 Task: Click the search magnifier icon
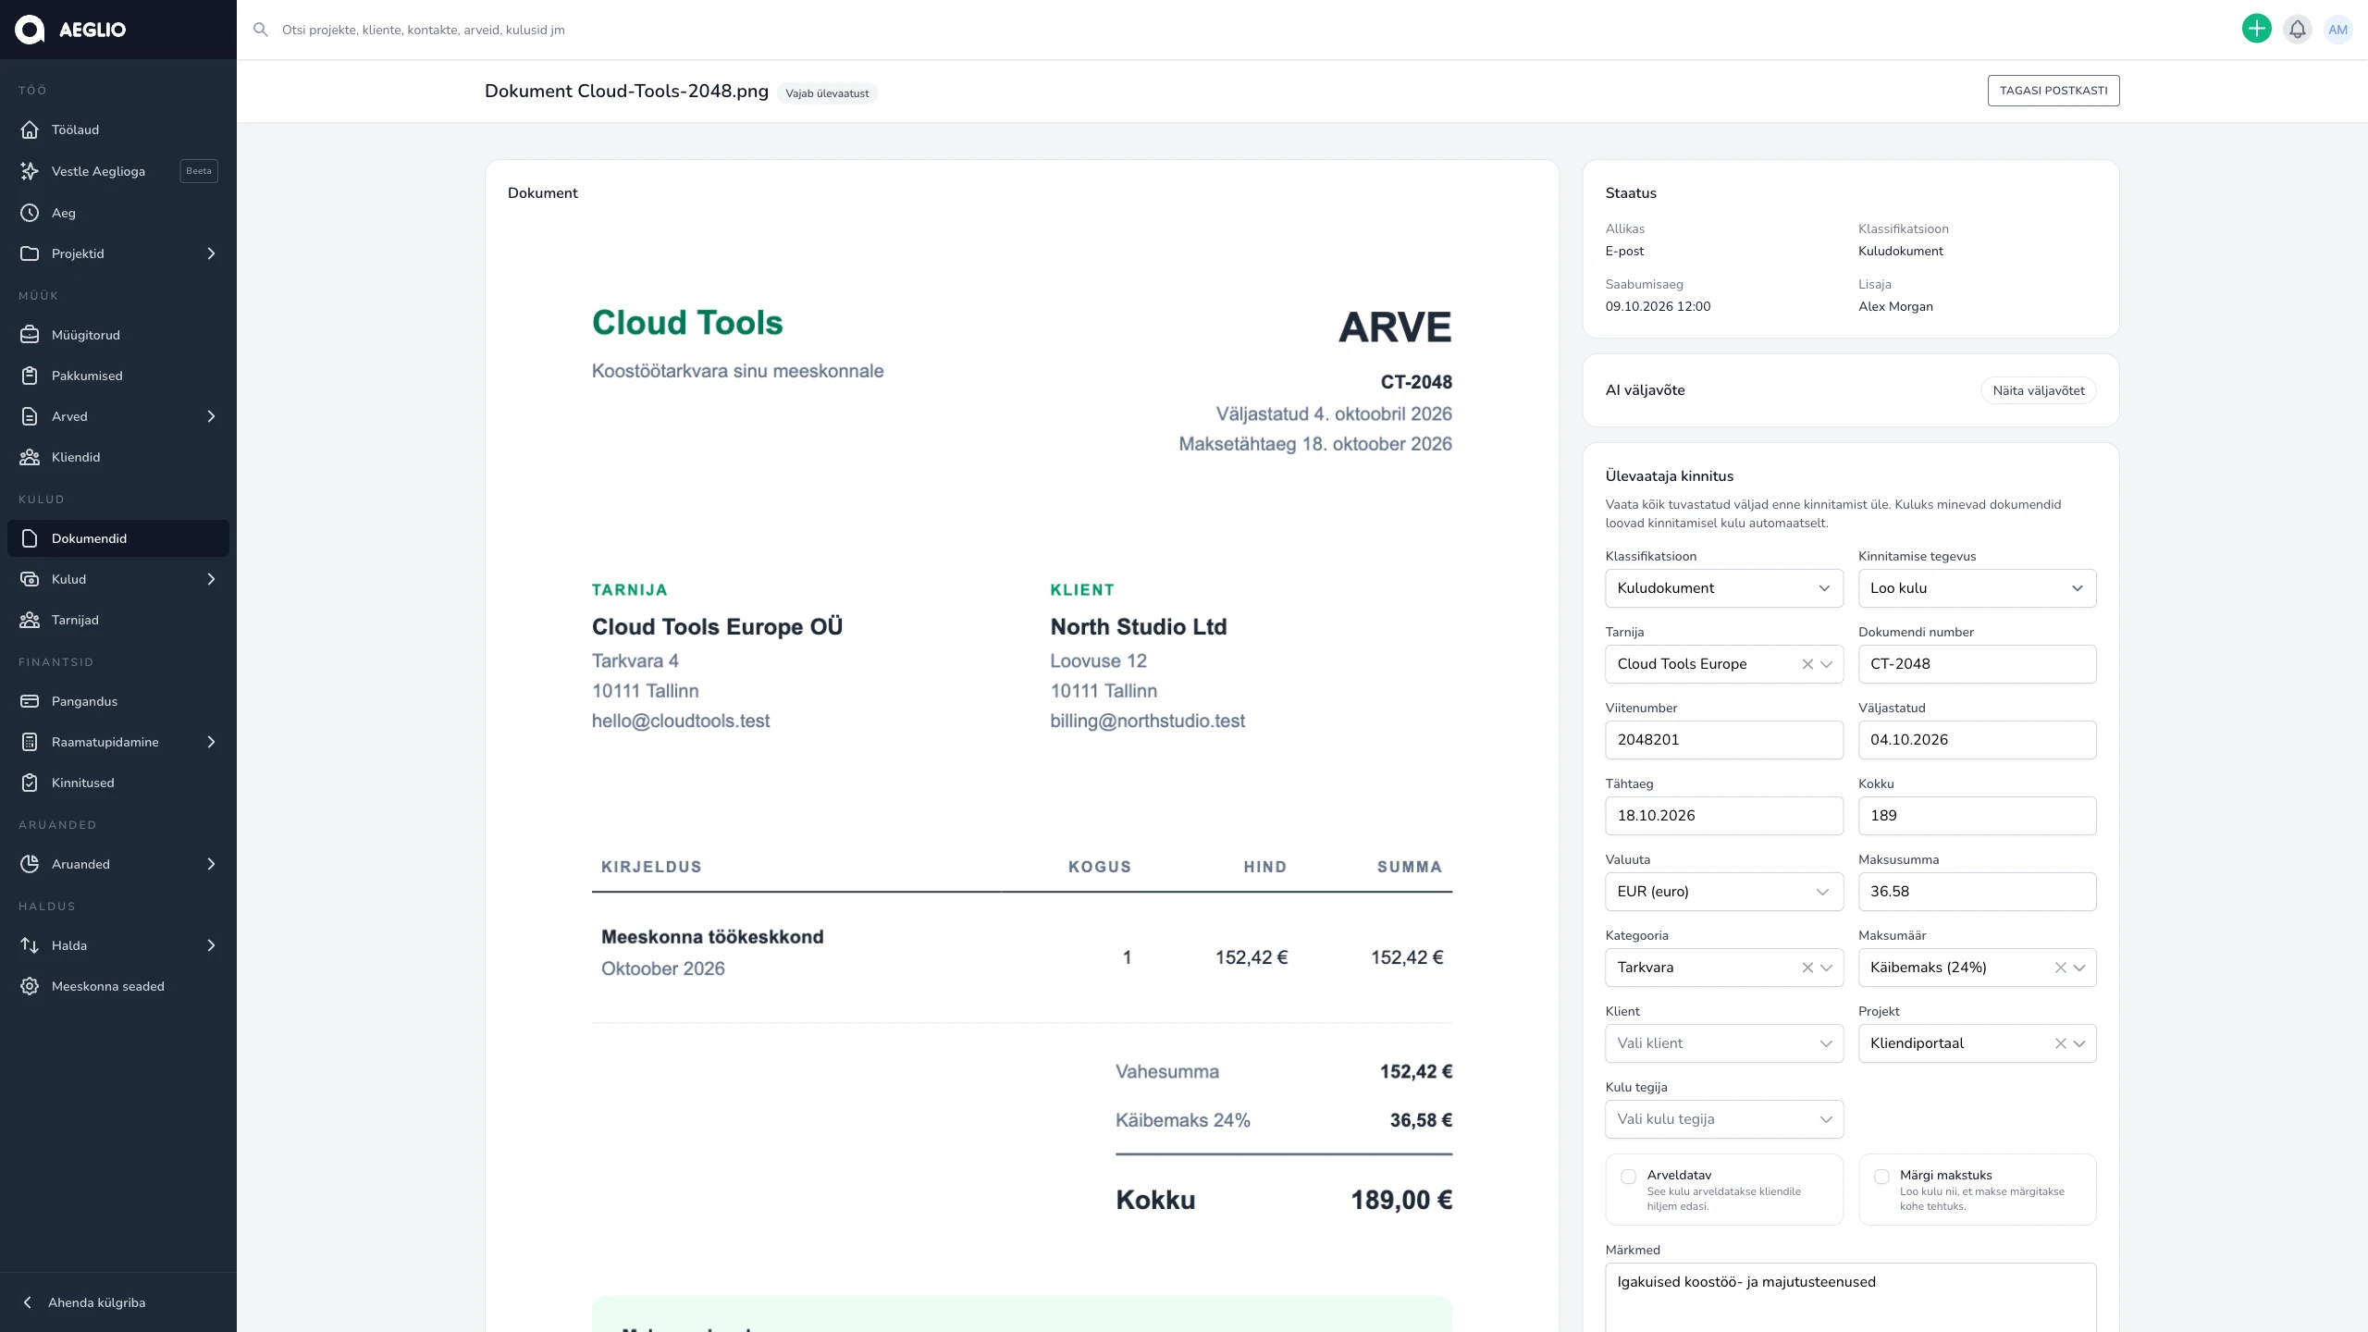click(261, 30)
